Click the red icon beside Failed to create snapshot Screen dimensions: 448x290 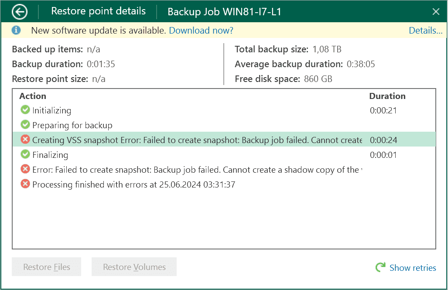(25, 169)
